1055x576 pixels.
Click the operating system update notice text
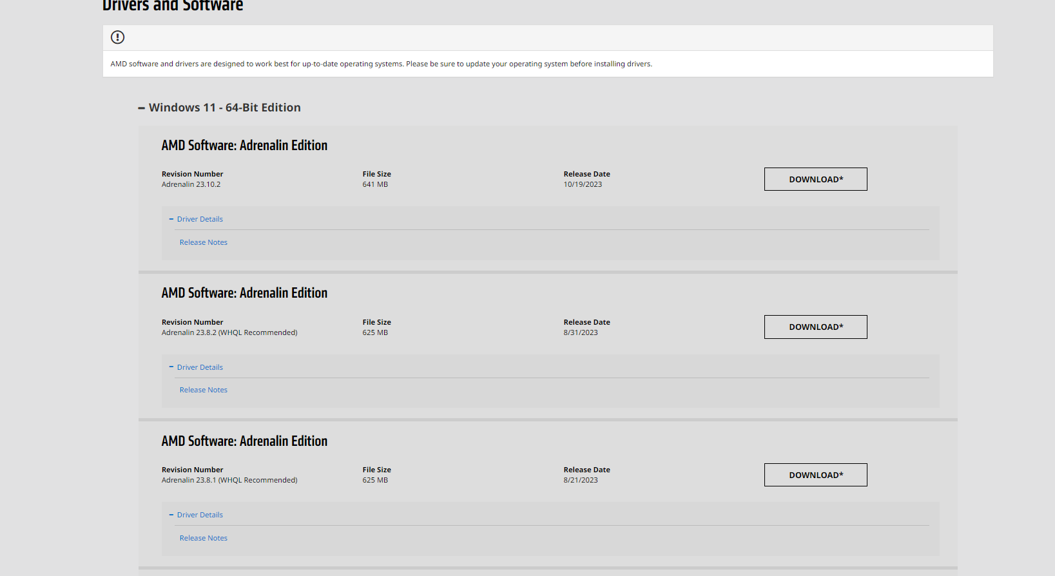[x=382, y=64]
